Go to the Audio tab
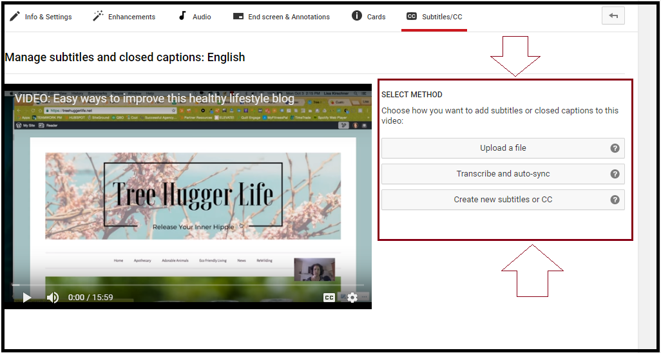The width and height of the screenshot is (661, 353). coord(195,17)
